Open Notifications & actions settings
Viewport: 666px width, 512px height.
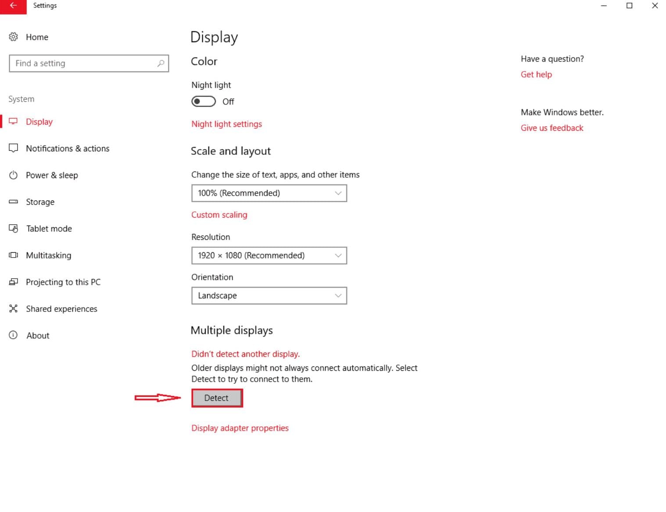pyautogui.click(x=68, y=149)
